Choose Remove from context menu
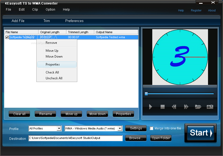 [57, 43]
